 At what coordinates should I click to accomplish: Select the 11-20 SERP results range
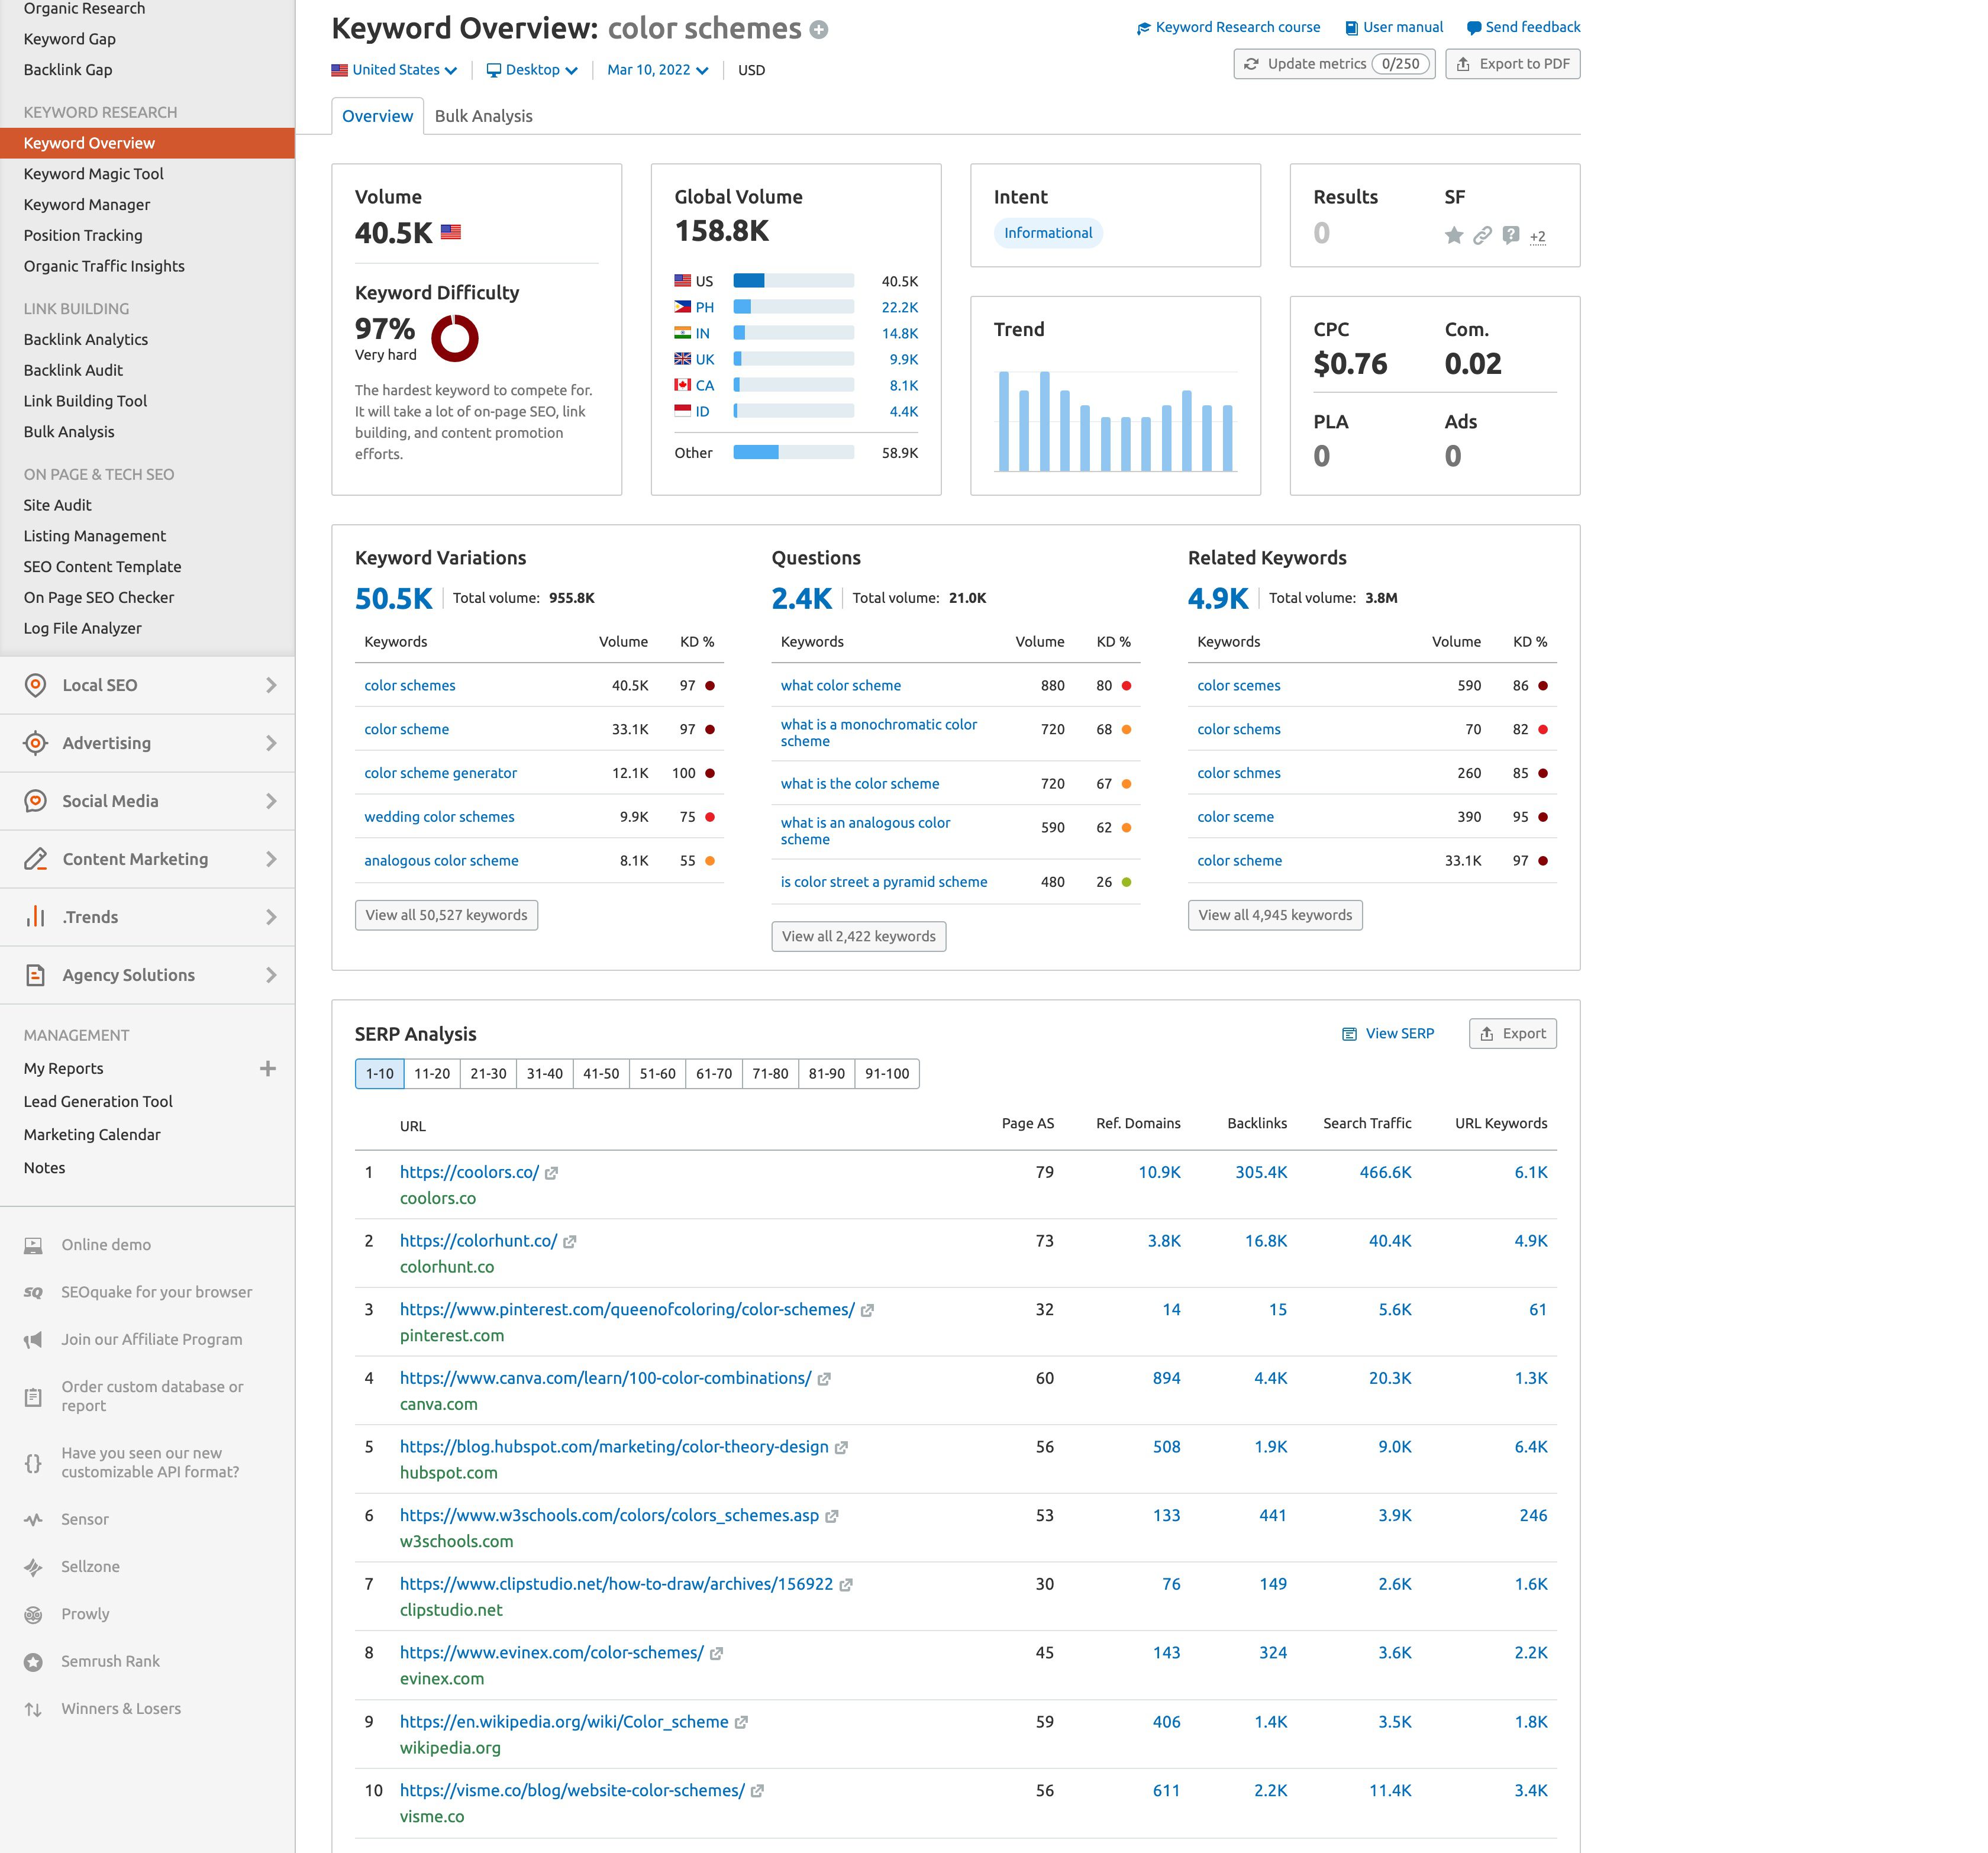pos(431,1073)
